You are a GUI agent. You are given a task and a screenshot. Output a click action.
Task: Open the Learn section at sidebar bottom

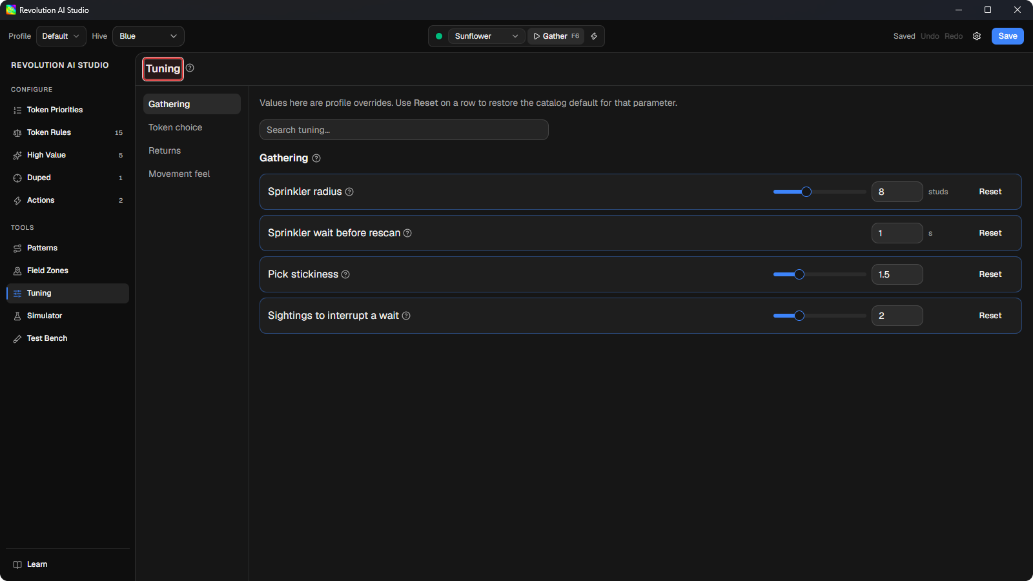click(x=68, y=564)
